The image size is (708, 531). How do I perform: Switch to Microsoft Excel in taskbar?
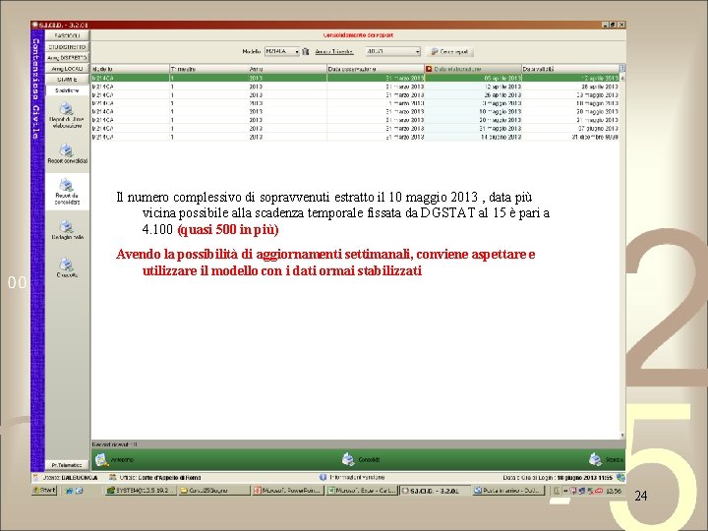362,491
